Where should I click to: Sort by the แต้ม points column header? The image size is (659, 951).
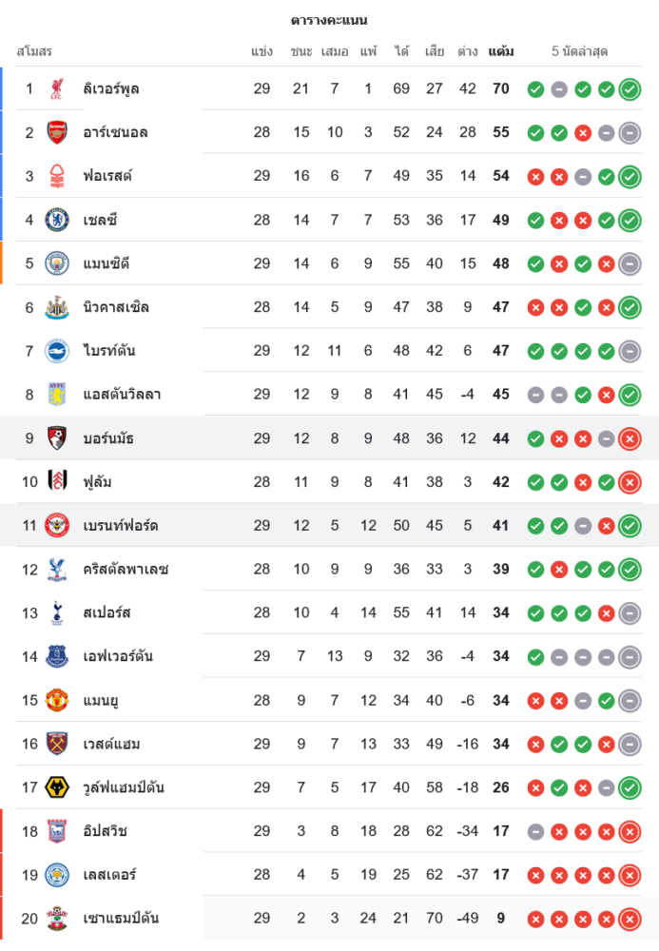[x=501, y=51]
